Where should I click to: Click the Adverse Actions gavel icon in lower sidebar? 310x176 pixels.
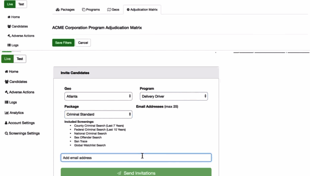click(6, 92)
